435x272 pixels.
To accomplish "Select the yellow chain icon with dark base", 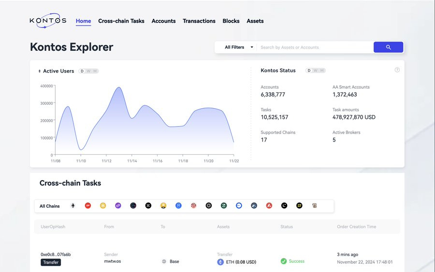I will [163, 206].
